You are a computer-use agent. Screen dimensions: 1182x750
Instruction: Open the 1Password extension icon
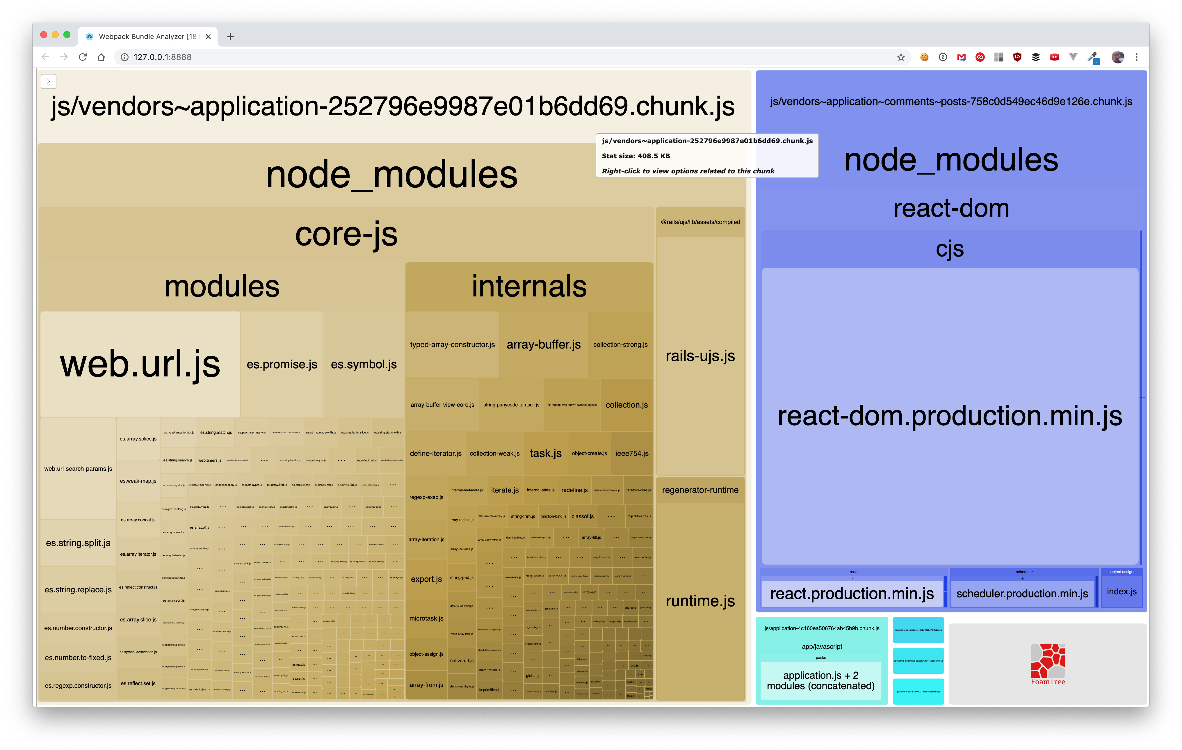pyautogui.click(x=942, y=57)
